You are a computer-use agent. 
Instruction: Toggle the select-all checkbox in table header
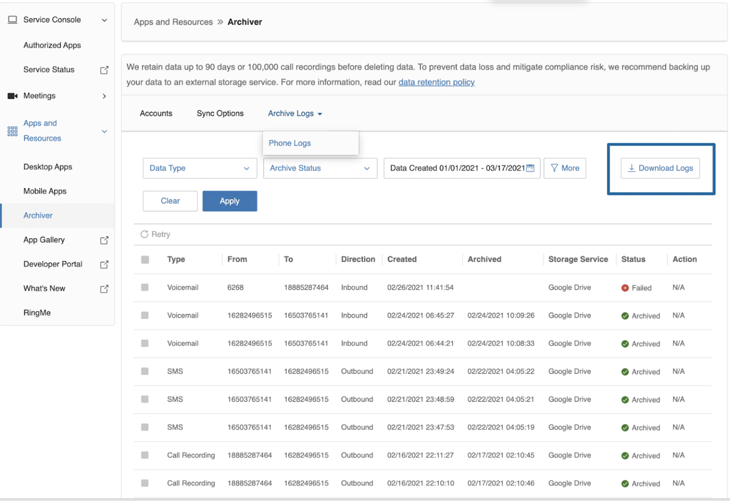[145, 260]
